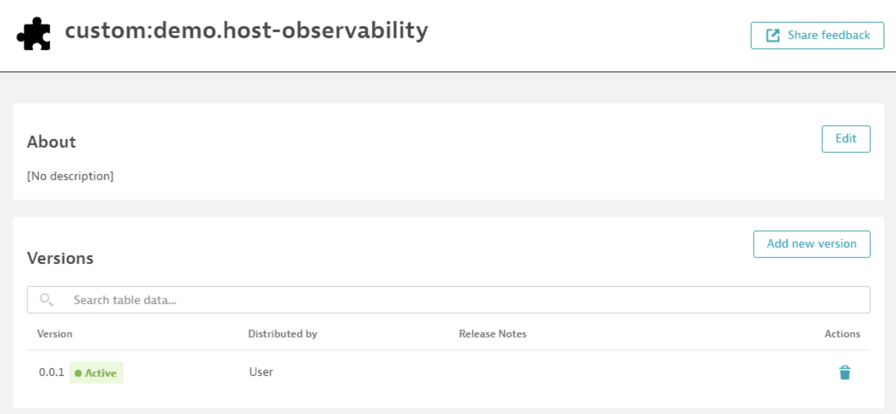Focus the Search table data field
This screenshot has width=896, height=414.
point(452,300)
